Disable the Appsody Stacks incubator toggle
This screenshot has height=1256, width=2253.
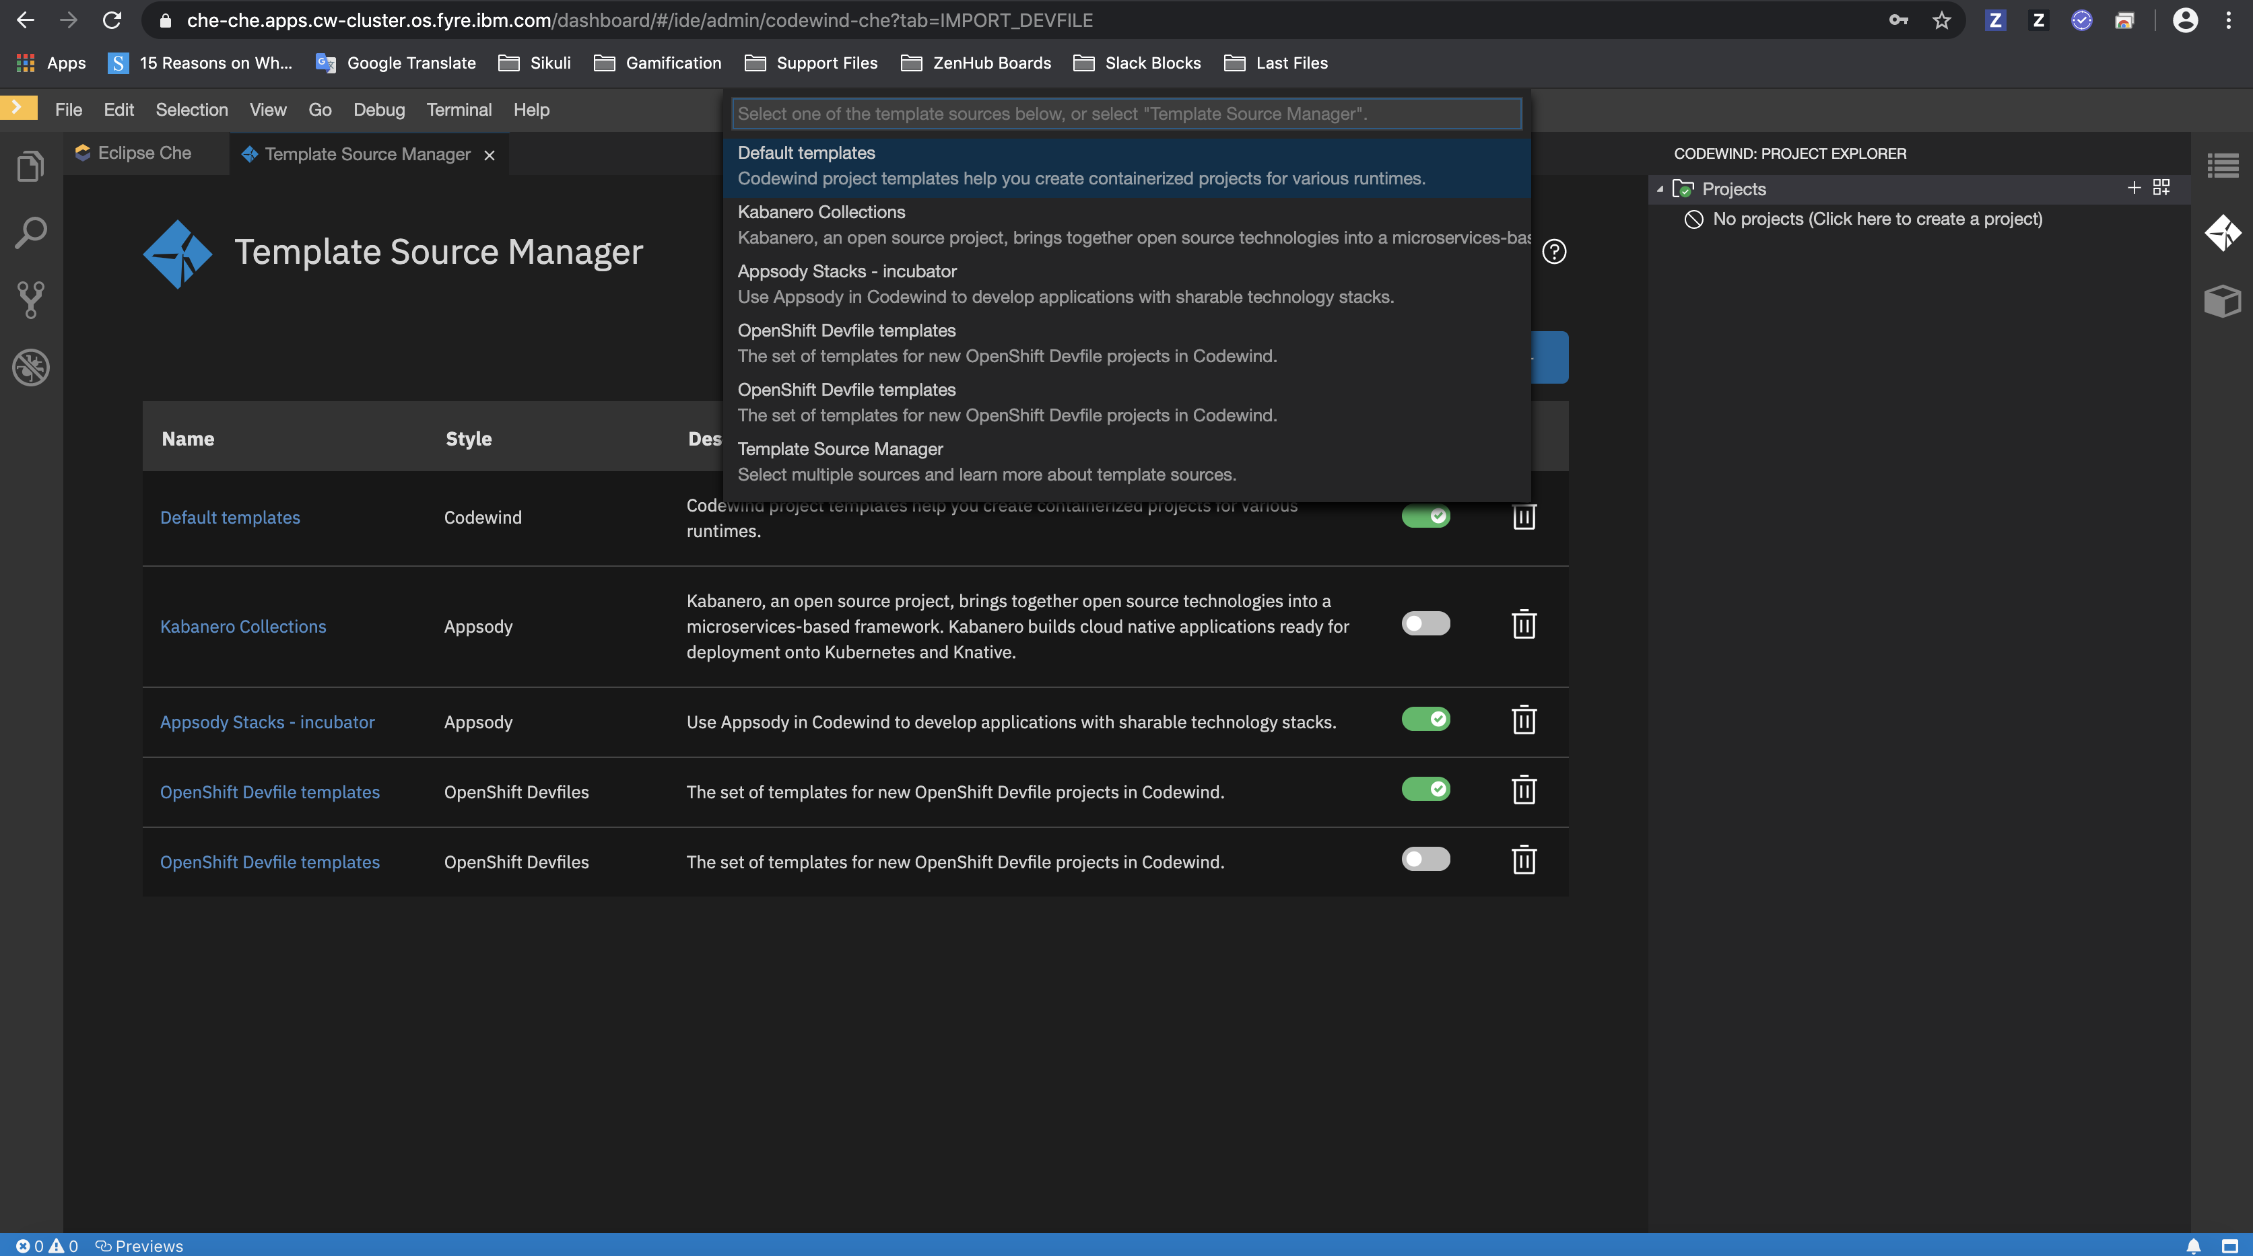1425,720
